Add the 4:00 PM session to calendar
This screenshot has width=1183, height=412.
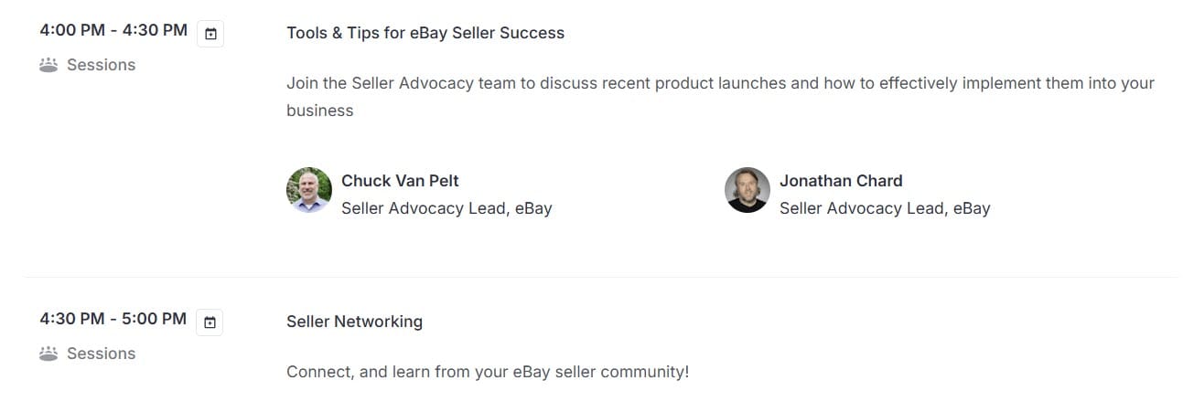point(210,35)
